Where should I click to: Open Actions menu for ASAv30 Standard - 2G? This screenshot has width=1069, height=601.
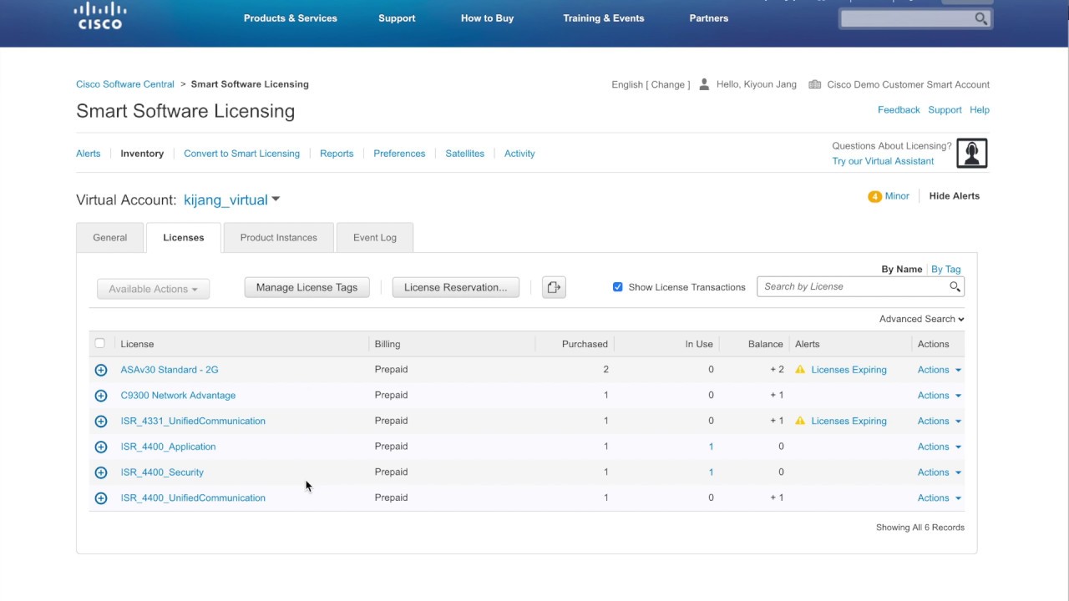(940, 370)
